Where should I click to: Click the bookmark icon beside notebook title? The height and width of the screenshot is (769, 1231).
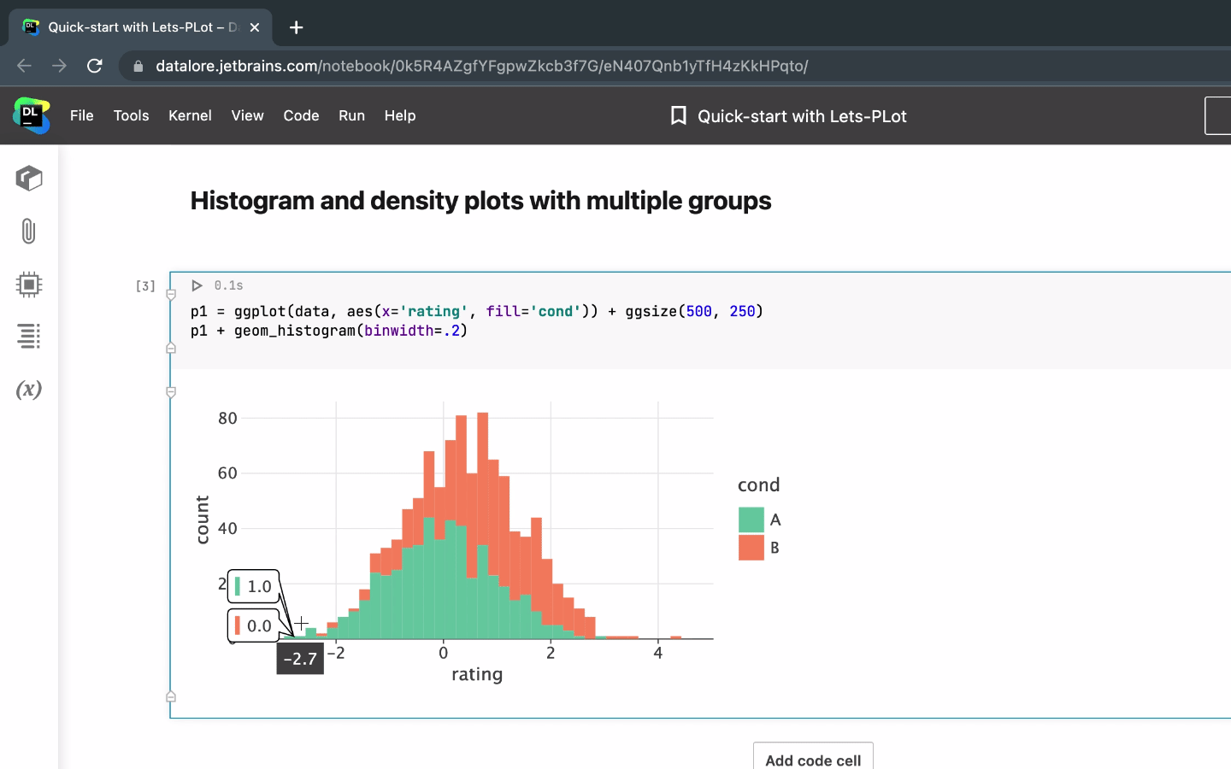tap(678, 115)
